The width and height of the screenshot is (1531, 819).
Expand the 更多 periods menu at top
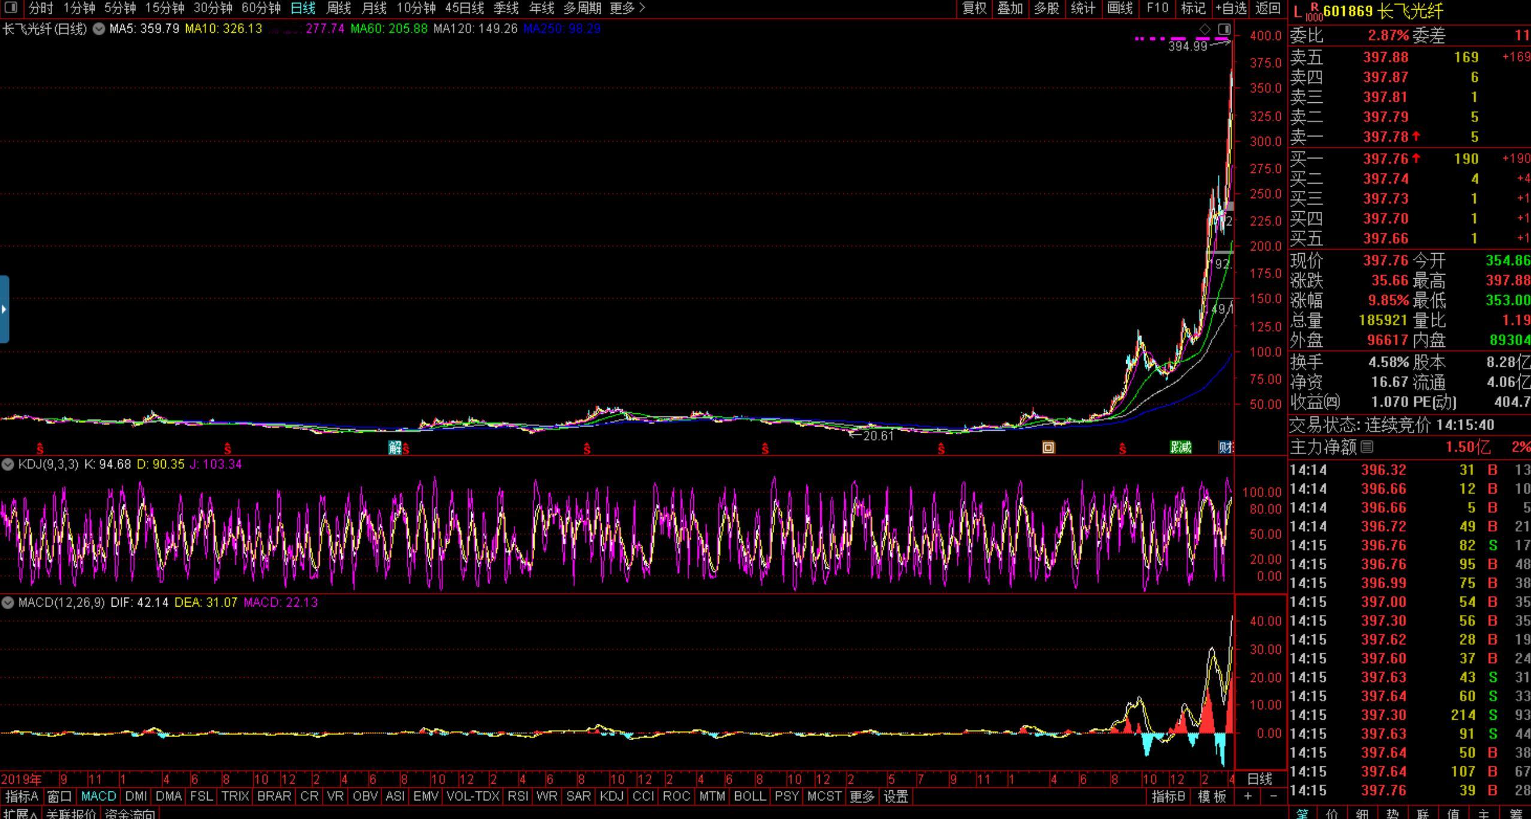click(627, 8)
